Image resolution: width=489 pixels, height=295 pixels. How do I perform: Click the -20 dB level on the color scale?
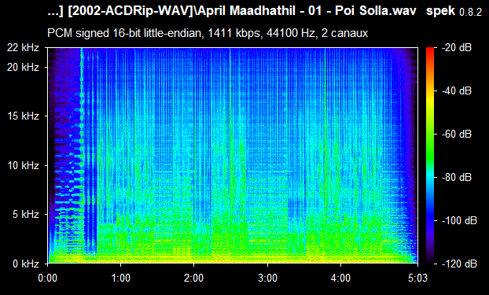click(x=457, y=48)
